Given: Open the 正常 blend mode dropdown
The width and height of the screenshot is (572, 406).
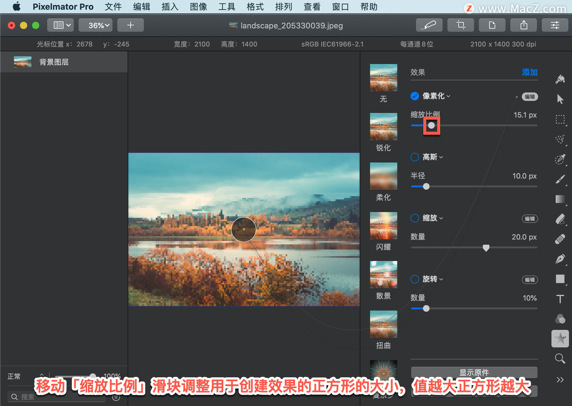Looking at the screenshot, I should (x=26, y=376).
